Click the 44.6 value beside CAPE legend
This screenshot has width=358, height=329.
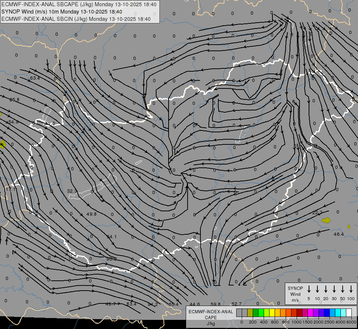coord(195,305)
